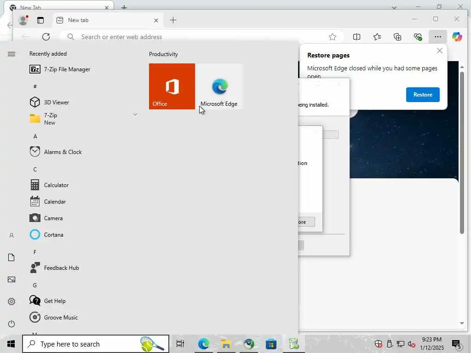This screenshot has width=471, height=353.
Task: Dismiss the Restore pages popup
Action: (x=439, y=51)
